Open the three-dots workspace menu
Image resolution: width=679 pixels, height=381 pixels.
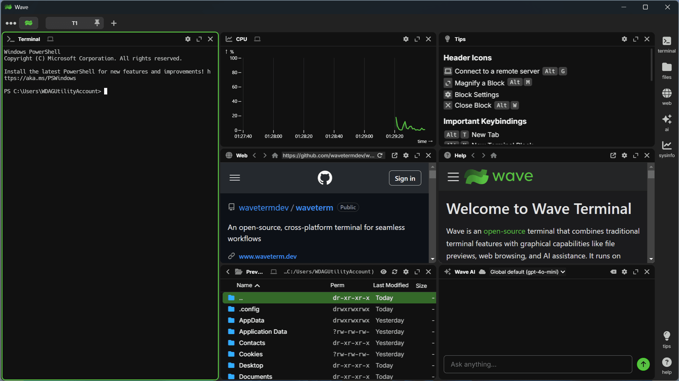11,23
